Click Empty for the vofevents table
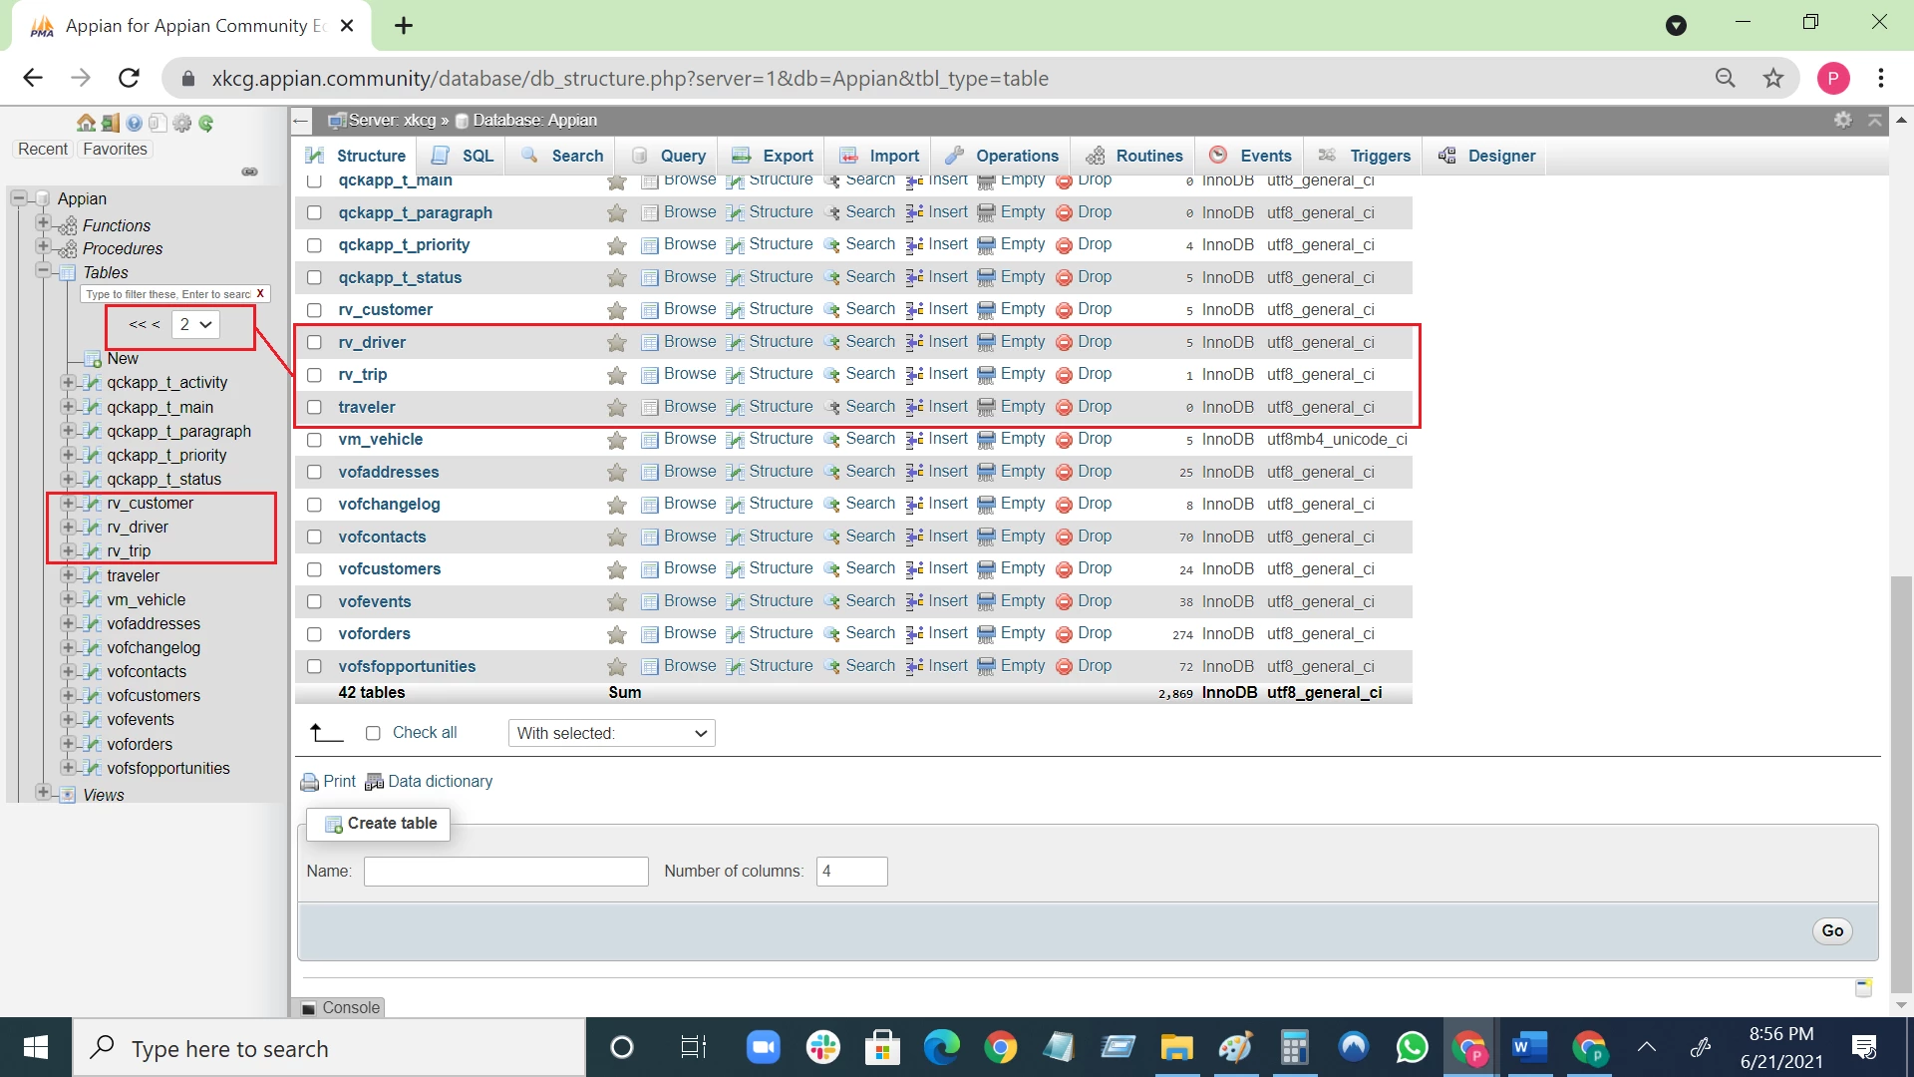This screenshot has width=1914, height=1077. click(x=1012, y=601)
